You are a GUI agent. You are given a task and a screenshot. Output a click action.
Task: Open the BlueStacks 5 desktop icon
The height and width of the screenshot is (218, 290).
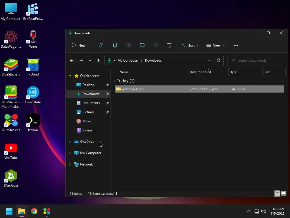11,67
